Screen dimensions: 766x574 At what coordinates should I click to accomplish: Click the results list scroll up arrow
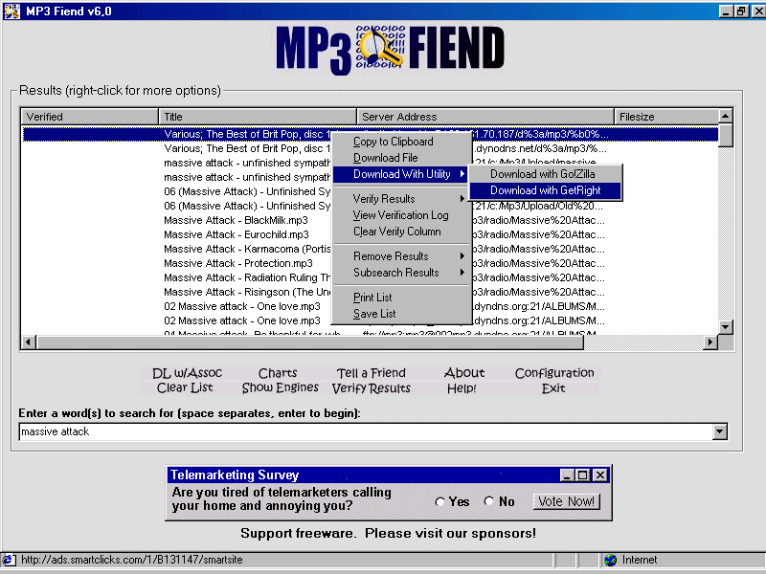click(x=726, y=116)
